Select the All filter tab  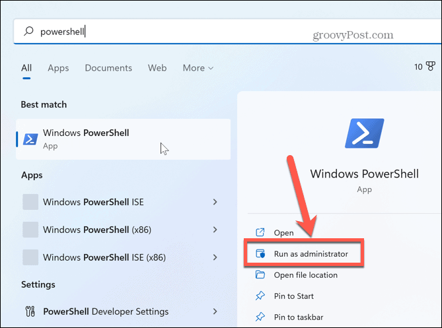coord(26,68)
